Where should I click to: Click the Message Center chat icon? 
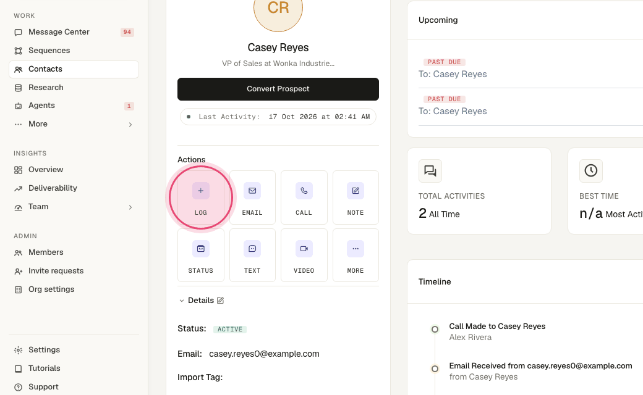pos(18,32)
